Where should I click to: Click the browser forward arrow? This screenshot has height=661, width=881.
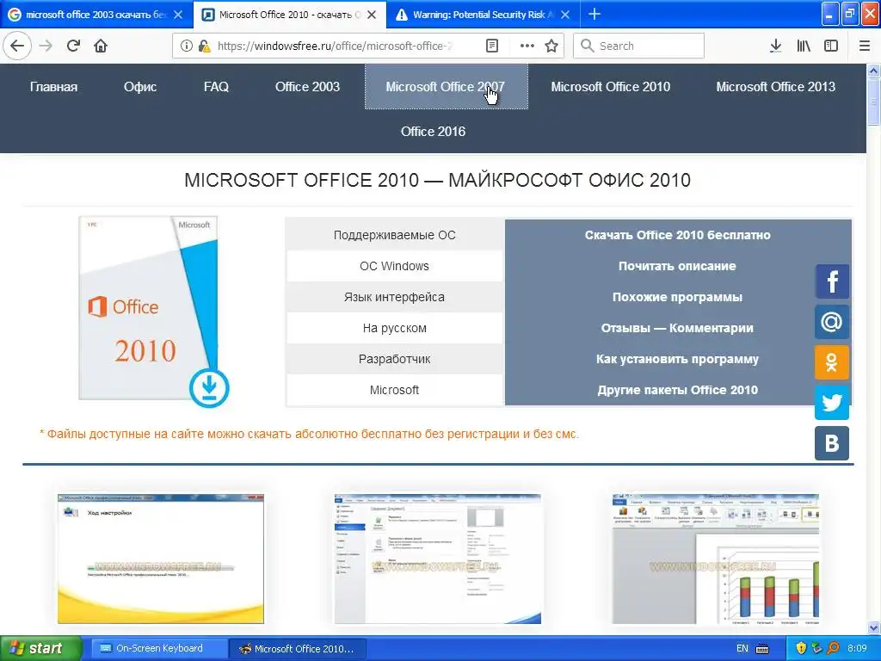point(46,46)
